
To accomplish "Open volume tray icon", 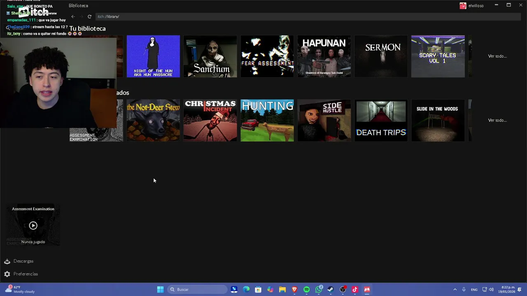I will pyautogui.click(x=491, y=289).
